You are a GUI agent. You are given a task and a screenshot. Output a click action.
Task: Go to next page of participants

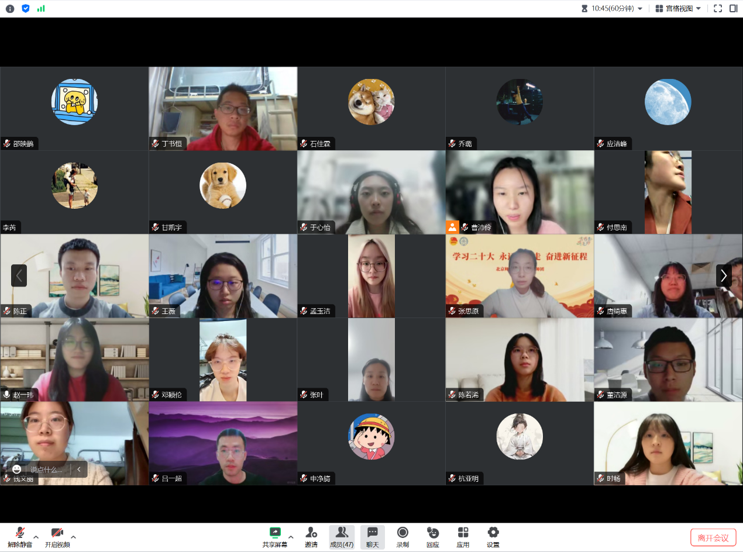[x=724, y=275]
